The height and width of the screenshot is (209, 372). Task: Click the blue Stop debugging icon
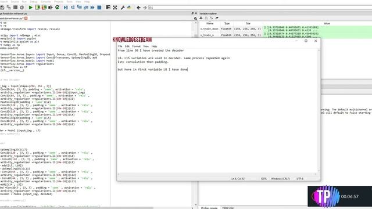99,8
